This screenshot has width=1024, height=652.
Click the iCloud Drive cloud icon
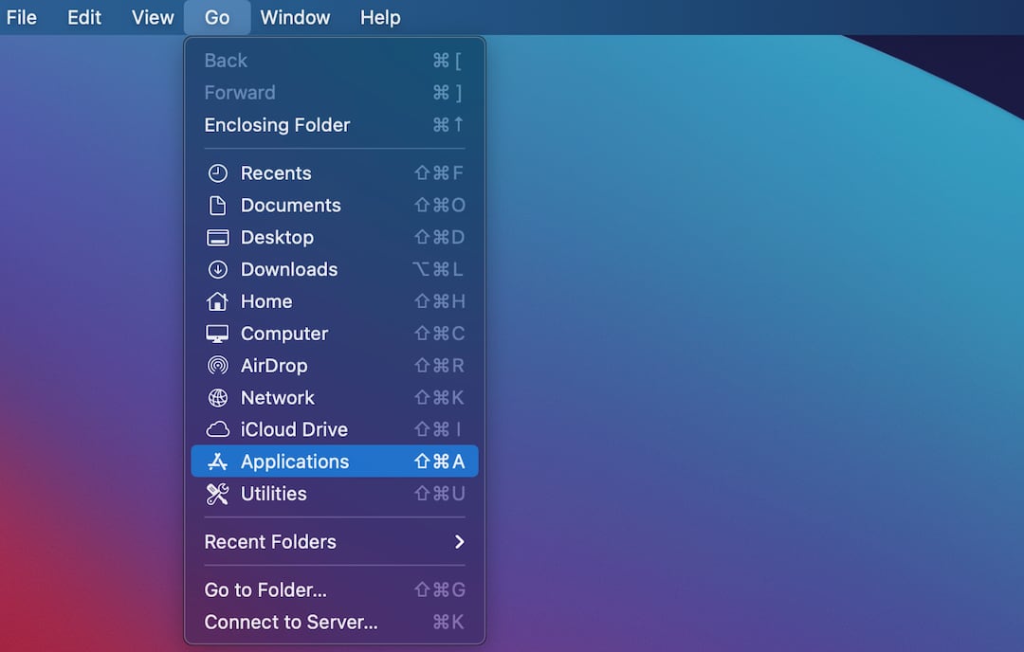pyautogui.click(x=216, y=429)
